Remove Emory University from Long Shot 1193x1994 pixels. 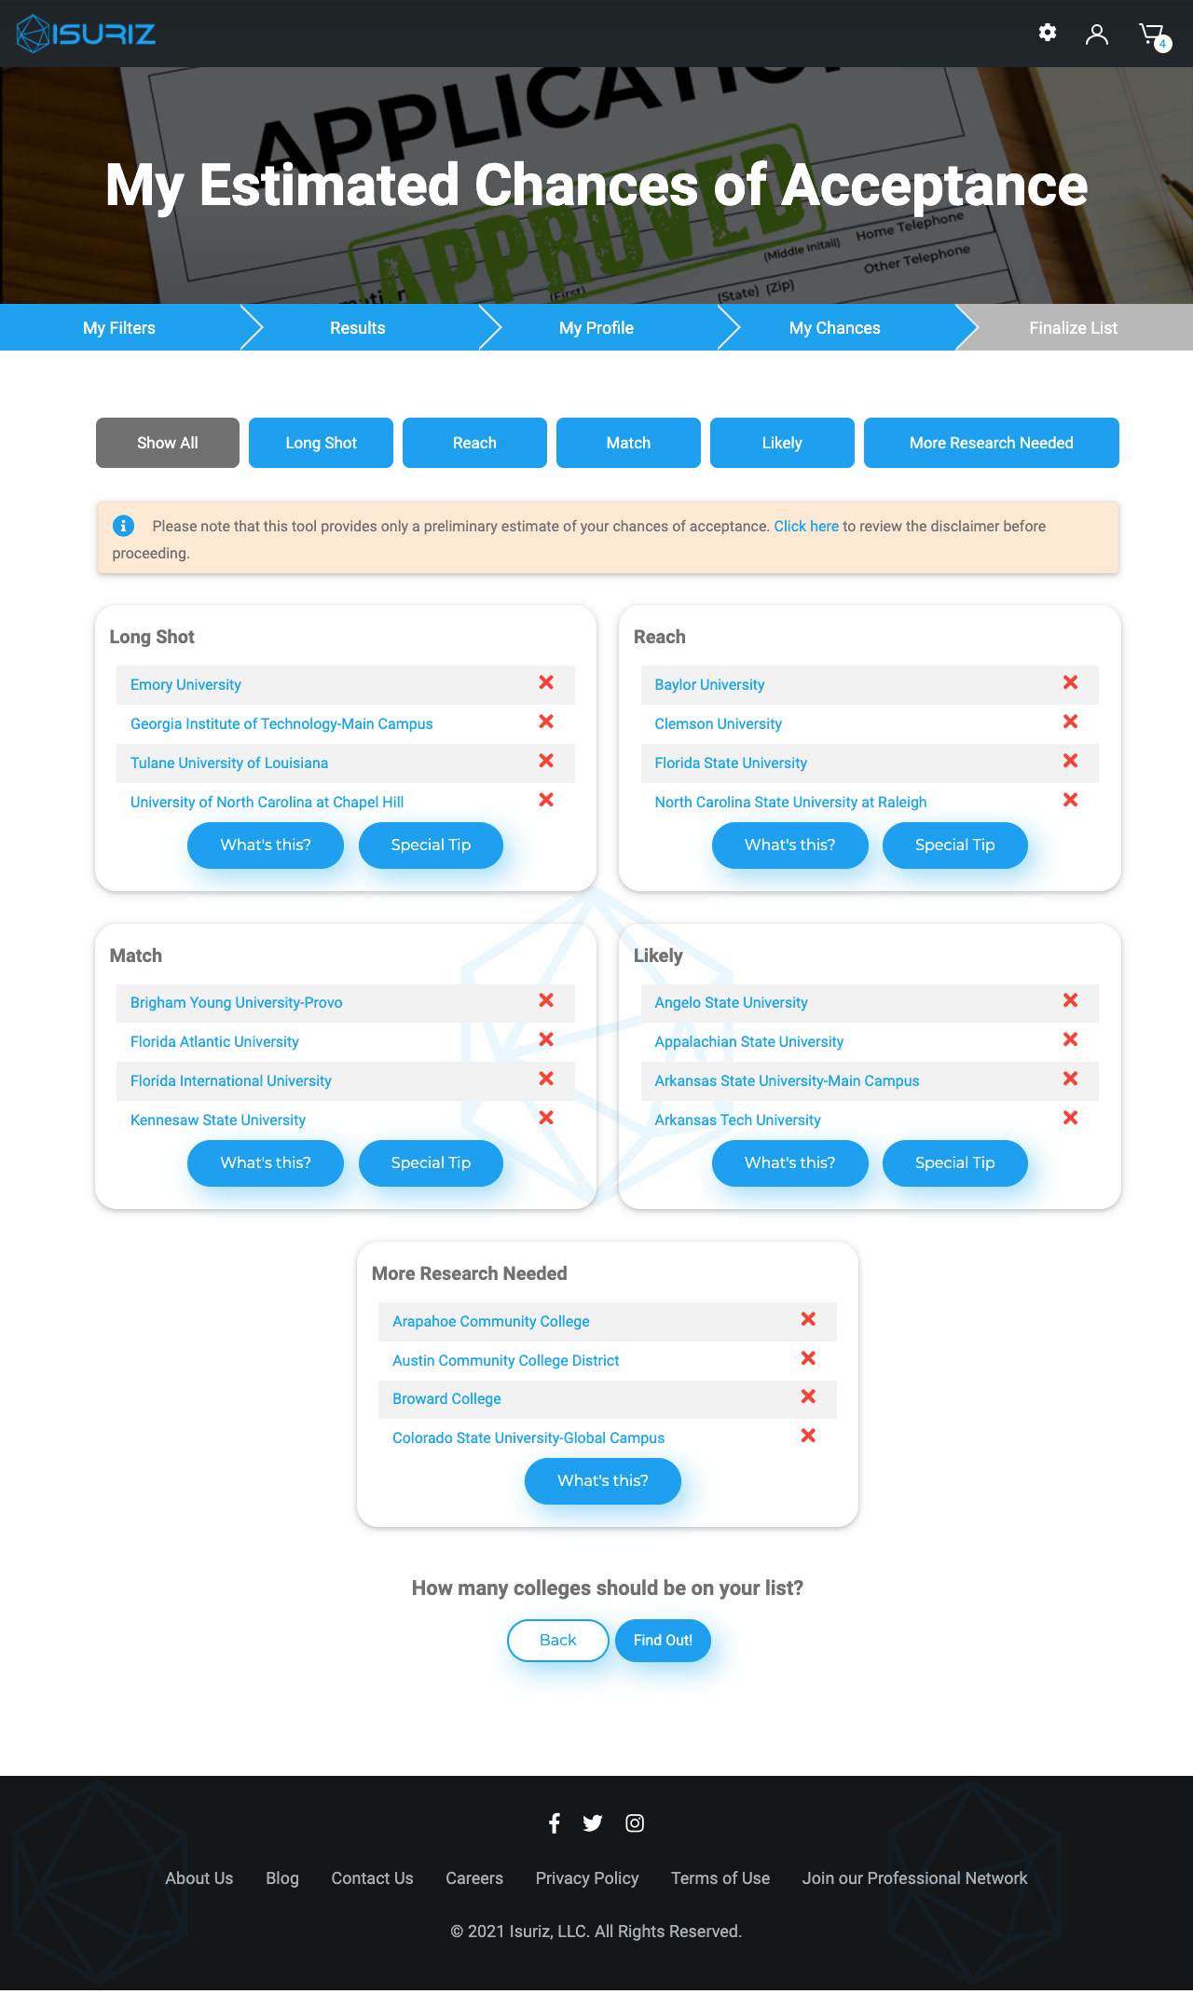coord(546,683)
